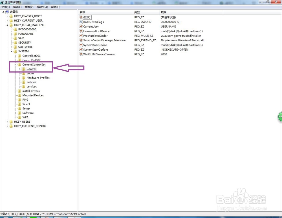Expand the HKEY_USERS node

tap(7, 122)
